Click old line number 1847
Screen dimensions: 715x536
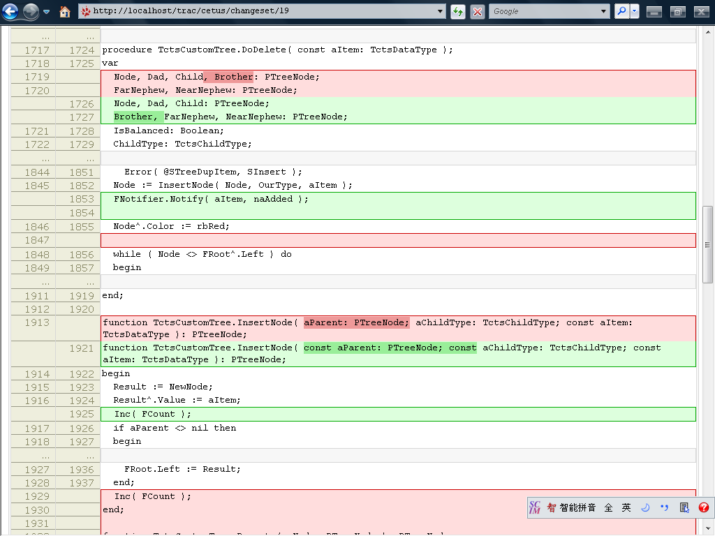37,240
